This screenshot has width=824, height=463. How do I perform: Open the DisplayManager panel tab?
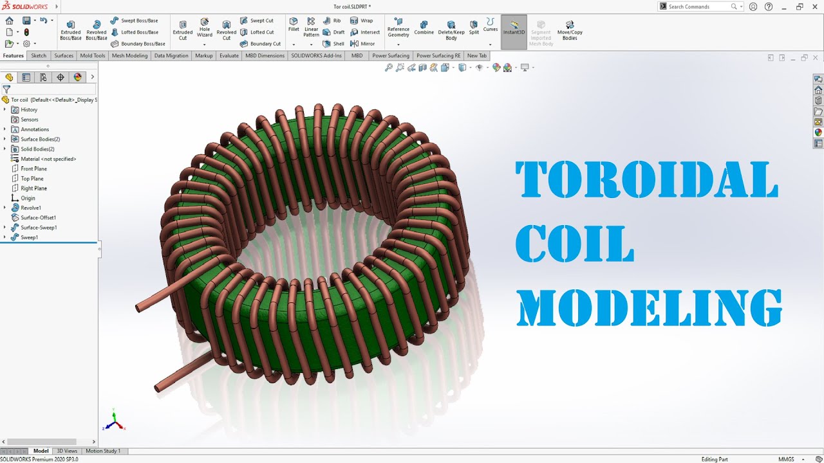click(x=78, y=77)
